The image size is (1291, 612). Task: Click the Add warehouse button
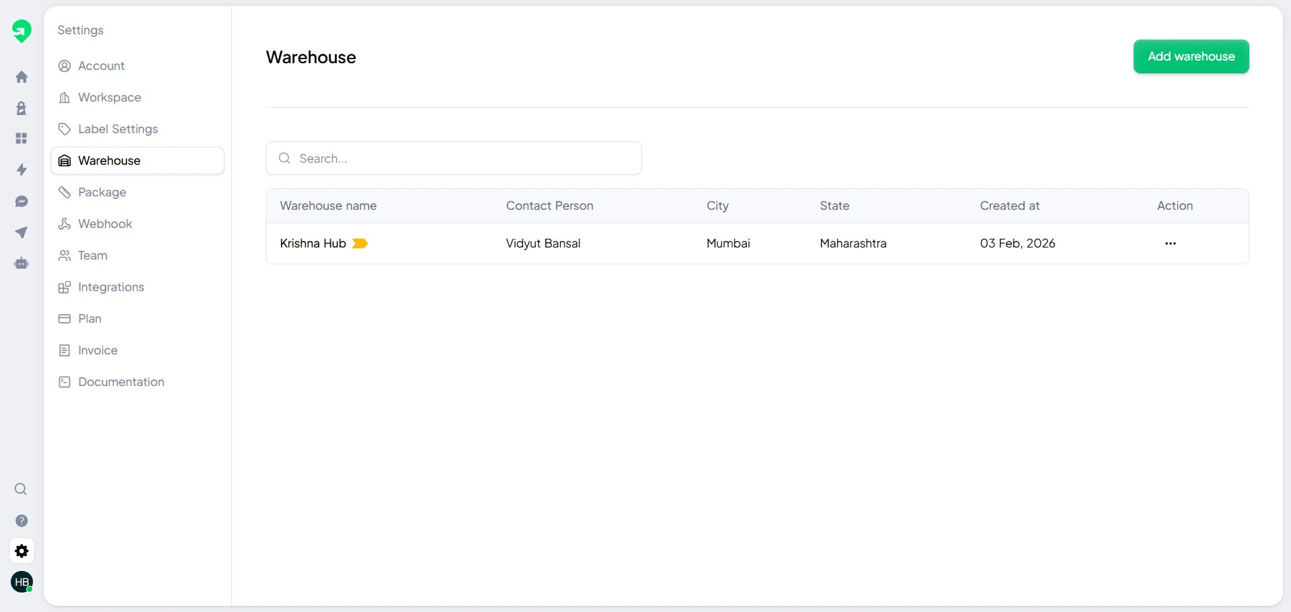point(1191,56)
